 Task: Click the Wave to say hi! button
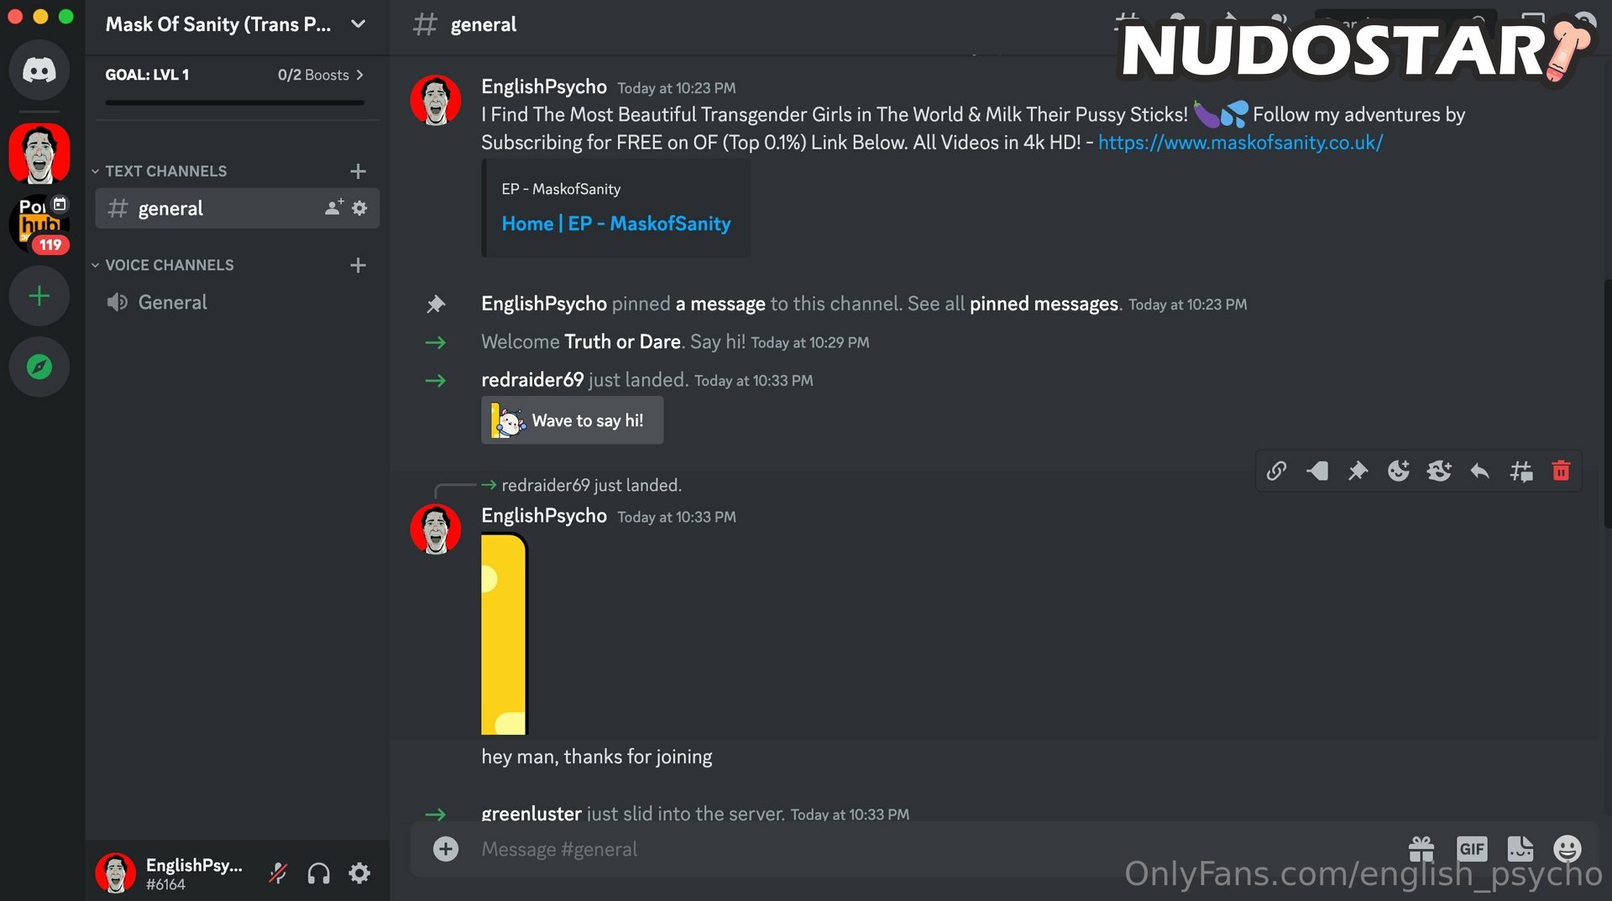(x=572, y=420)
